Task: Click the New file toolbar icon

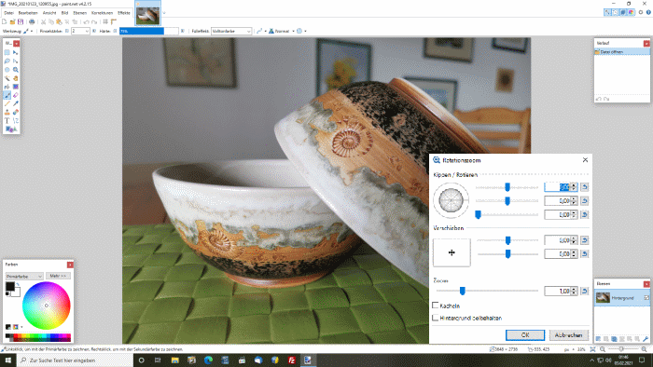Action: pyautogui.click(x=5, y=21)
